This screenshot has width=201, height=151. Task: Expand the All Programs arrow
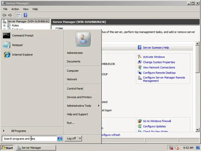4,131
